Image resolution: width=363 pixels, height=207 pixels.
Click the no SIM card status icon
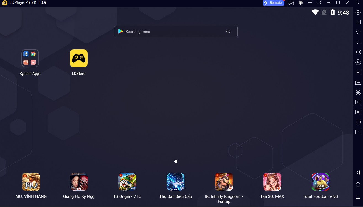[x=324, y=12]
